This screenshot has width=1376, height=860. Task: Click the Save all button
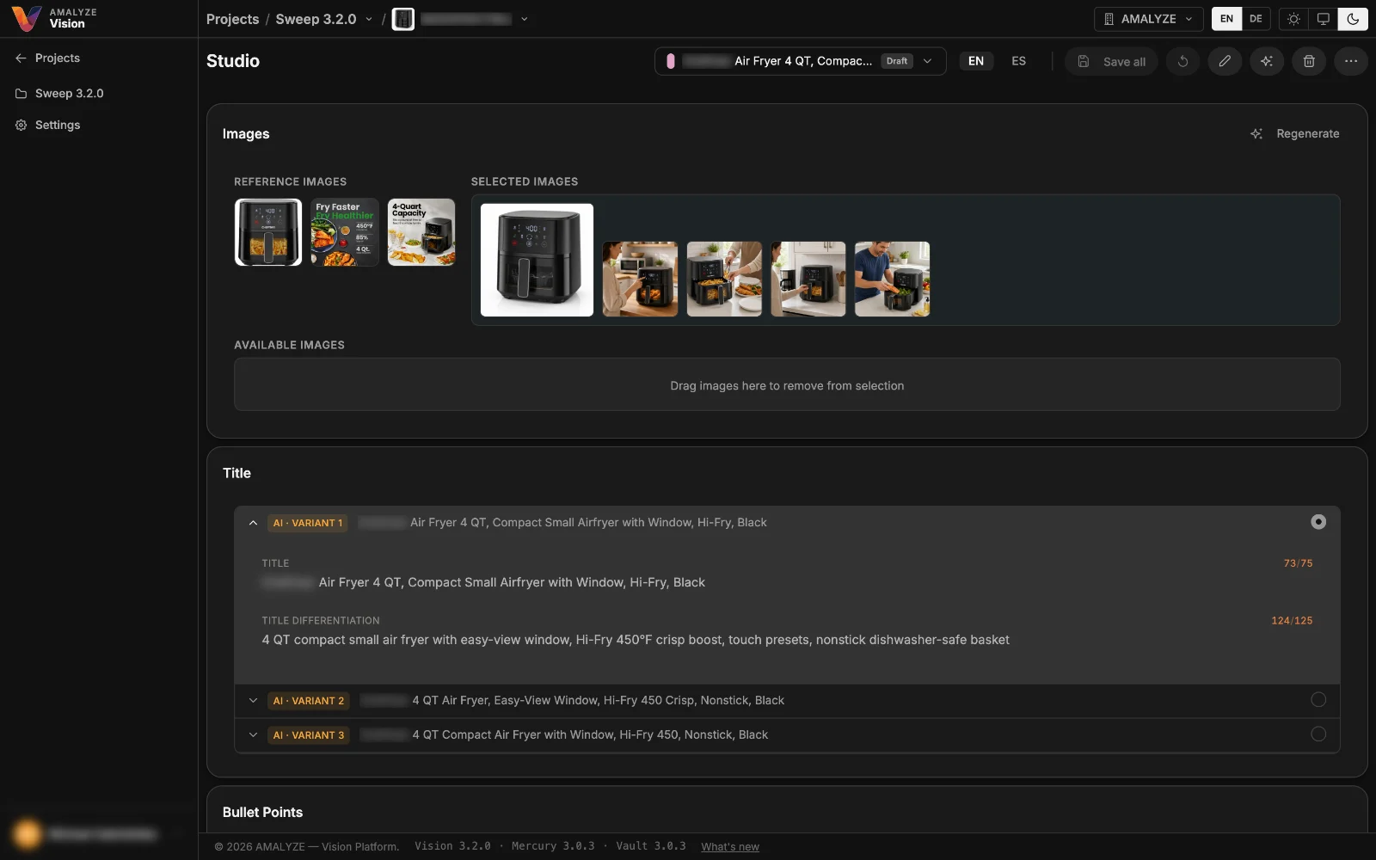[x=1111, y=61]
